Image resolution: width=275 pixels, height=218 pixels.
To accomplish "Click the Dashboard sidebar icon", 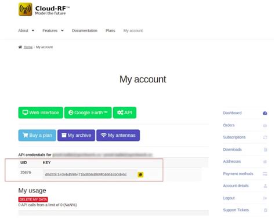I will tap(265, 113).
